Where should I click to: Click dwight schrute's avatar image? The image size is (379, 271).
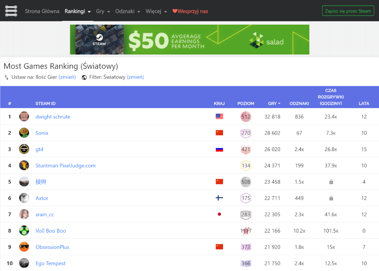tap(24, 117)
